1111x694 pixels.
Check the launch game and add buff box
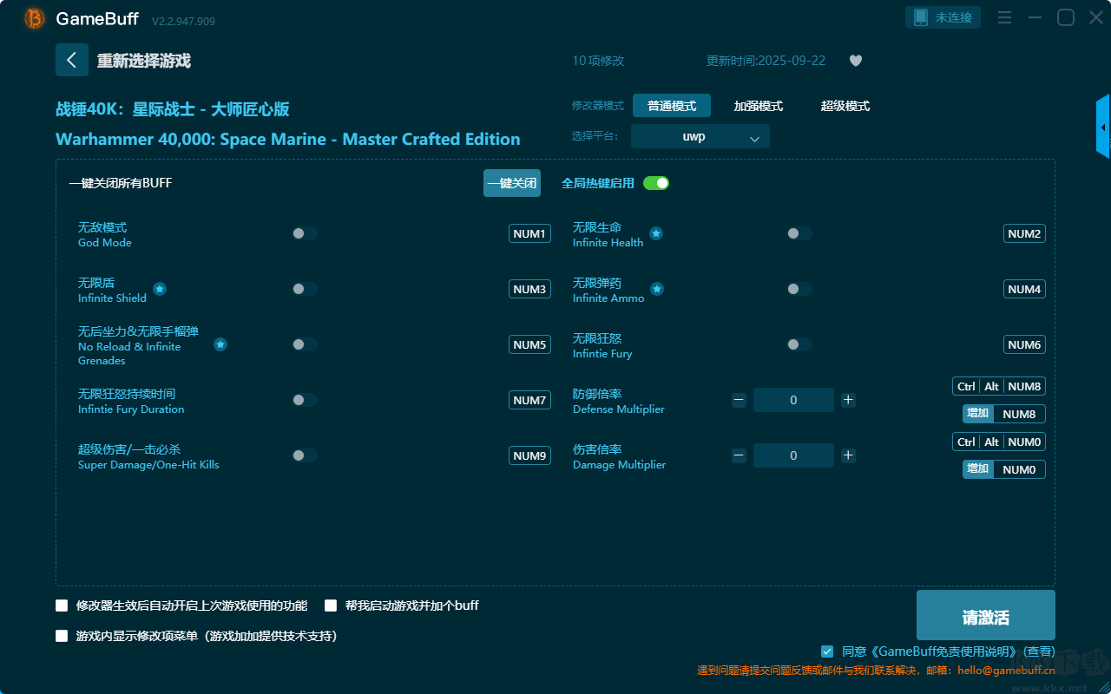[331, 606]
